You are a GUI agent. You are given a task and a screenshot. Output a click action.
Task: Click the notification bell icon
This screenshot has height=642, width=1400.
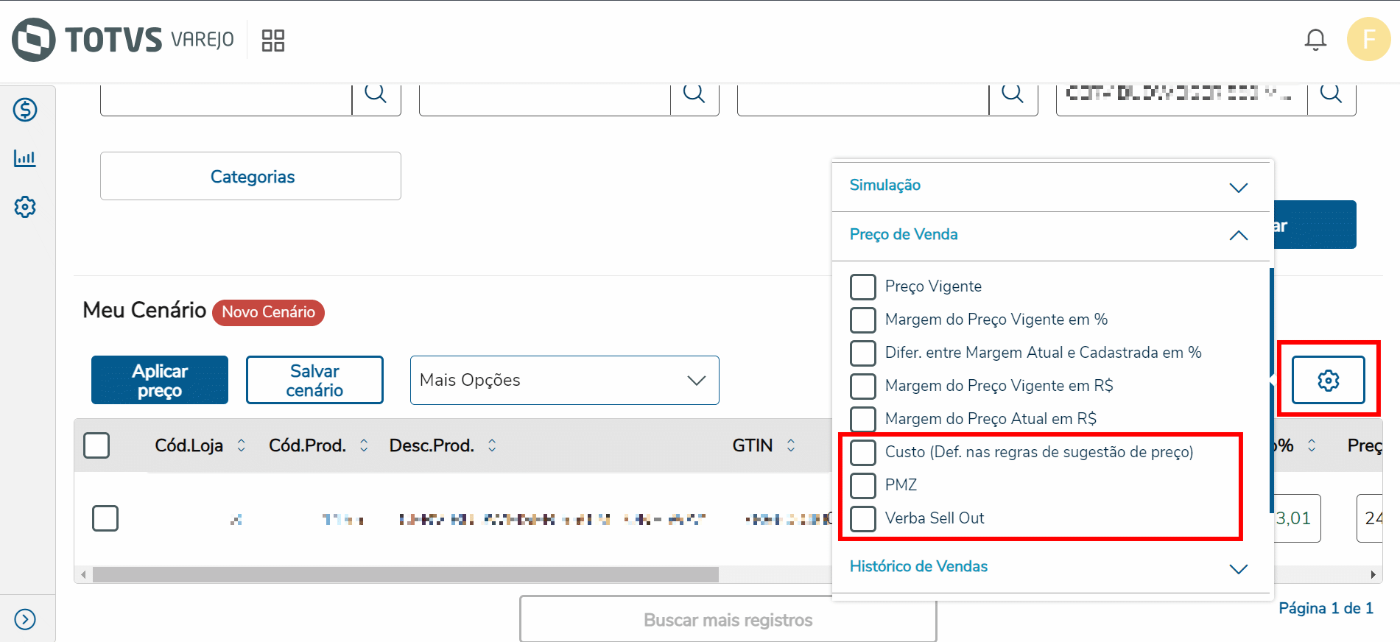point(1315,40)
